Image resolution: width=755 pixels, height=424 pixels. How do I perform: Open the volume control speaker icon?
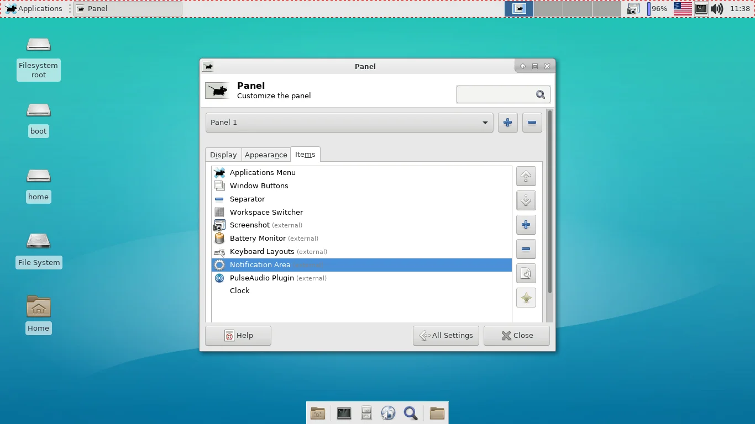point(717,9)
